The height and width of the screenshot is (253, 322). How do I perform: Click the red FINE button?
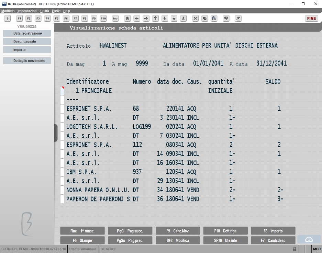[x=311, y=19]
